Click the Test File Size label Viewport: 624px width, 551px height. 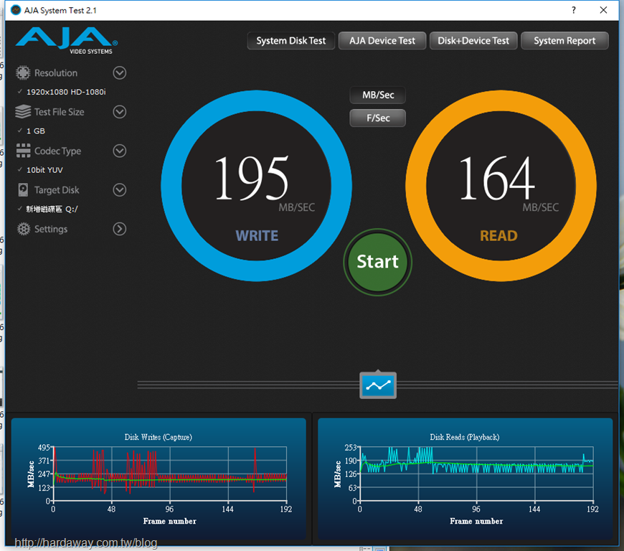coord(60,112)
